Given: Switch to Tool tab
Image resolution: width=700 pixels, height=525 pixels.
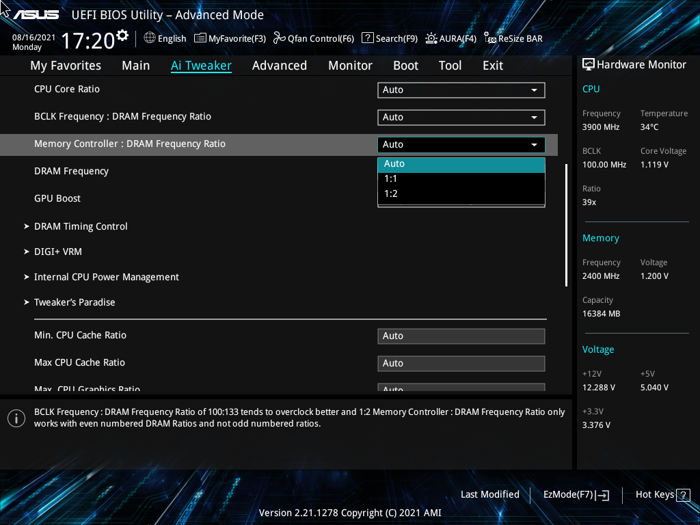Looking at the screenshot, I should click(450, 66).
